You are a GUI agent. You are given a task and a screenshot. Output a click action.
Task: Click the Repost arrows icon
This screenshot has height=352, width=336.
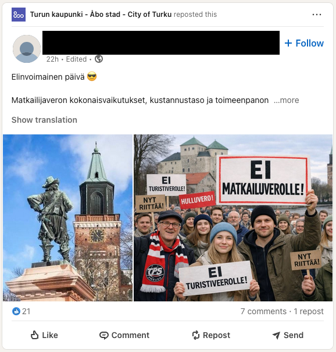pyautogui.click(x=195, y=335)
